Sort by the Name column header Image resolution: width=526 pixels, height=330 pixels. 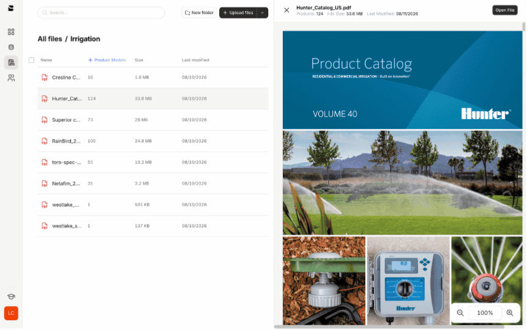[x=46, y=60]
